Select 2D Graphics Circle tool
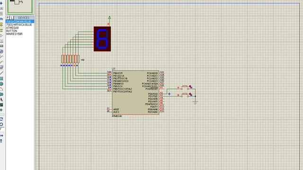The height and width of the screenshot is (170, 303). pos(1,84)
